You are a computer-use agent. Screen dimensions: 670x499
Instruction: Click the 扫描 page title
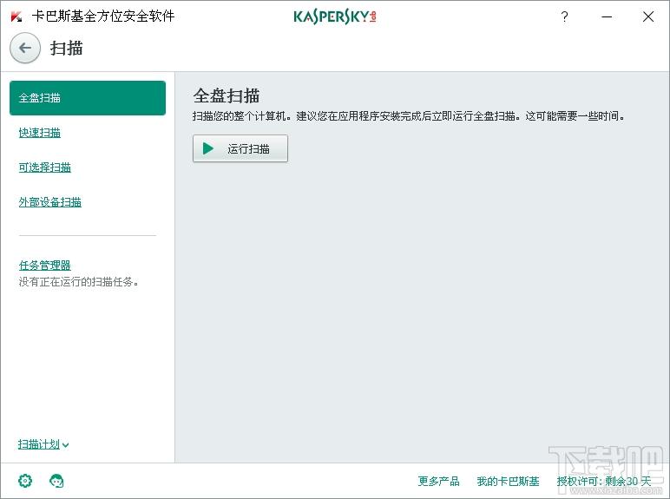[66, 48]
